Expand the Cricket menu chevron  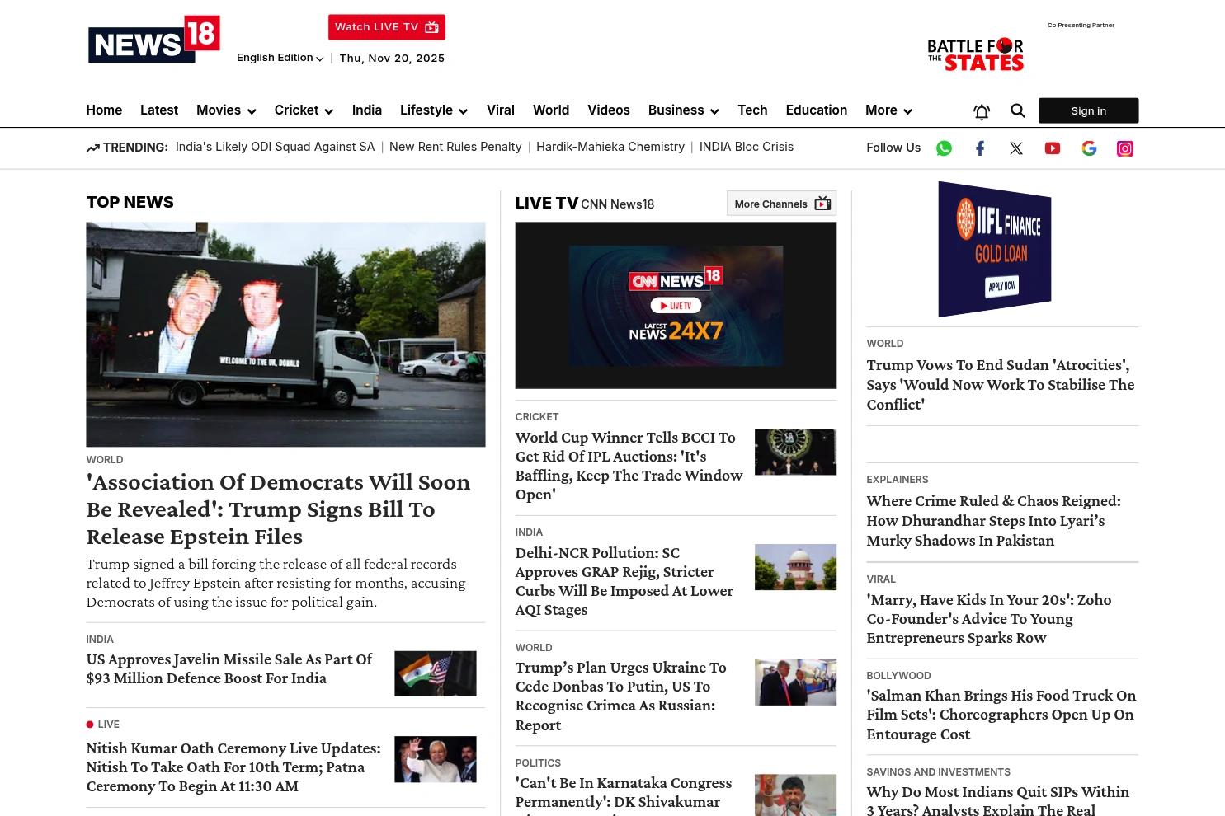[328, 111]
